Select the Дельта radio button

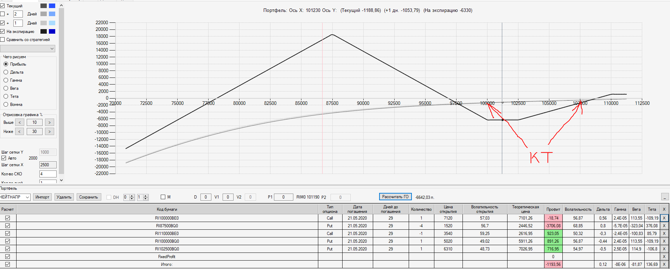(6, 72)
